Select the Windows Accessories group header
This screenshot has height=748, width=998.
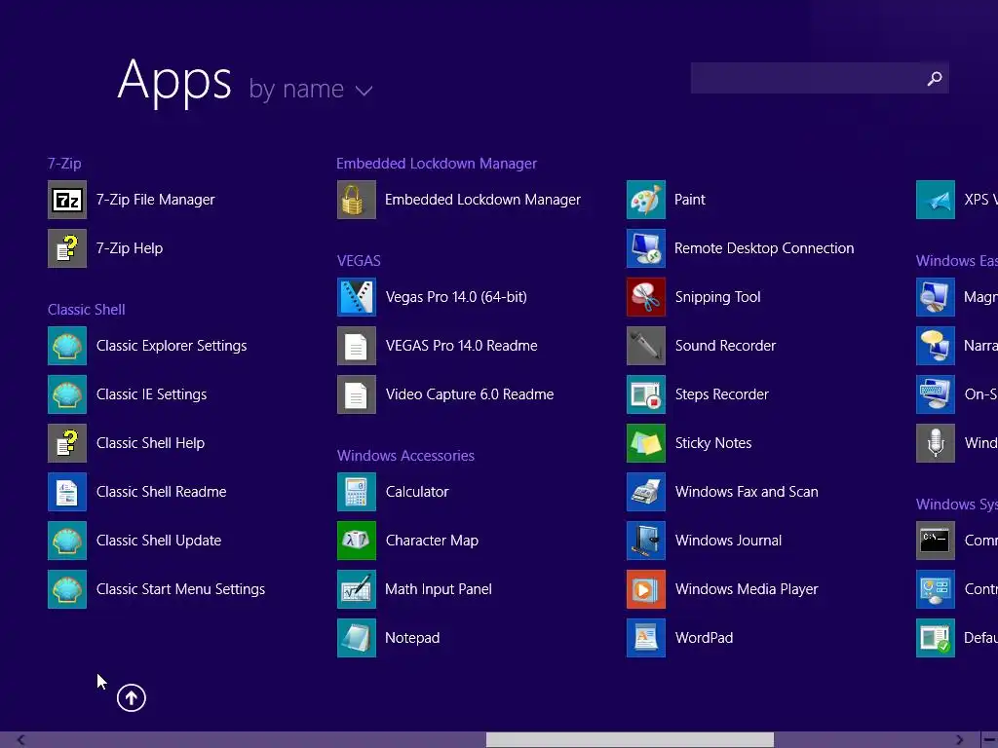click(x=405, y=456)
